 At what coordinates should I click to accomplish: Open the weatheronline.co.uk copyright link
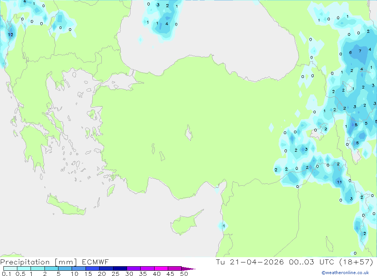(345, 273)
